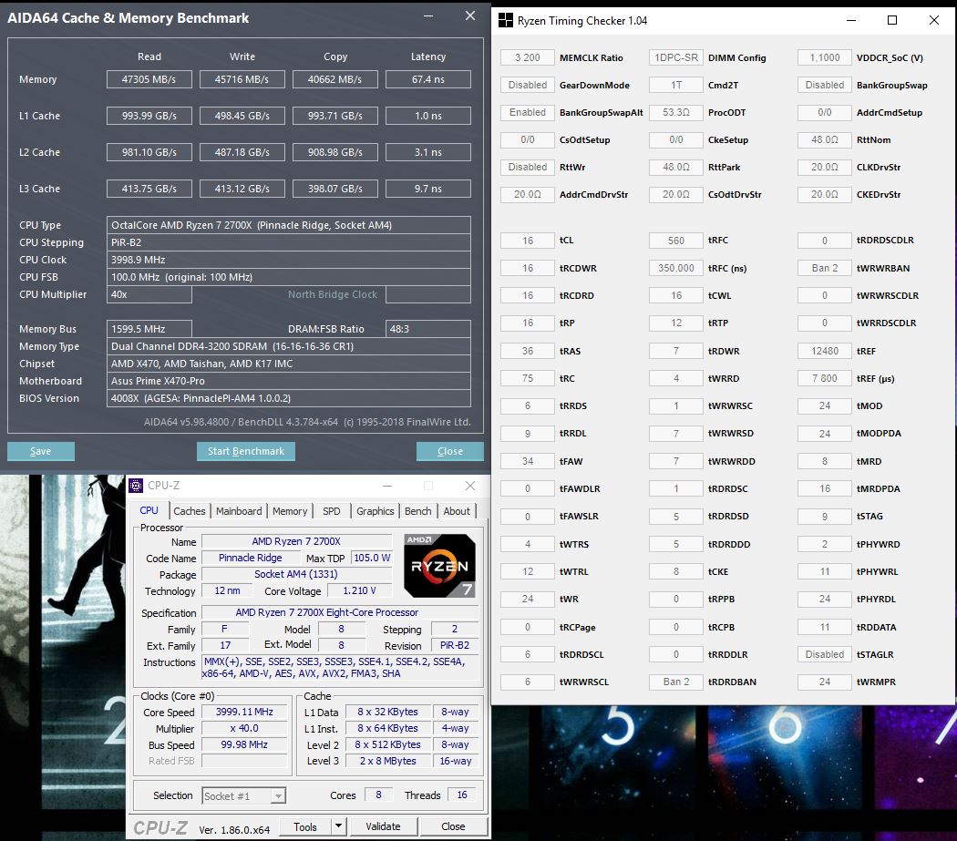Click the Max TDP 105.0 W value

point(371,558)
